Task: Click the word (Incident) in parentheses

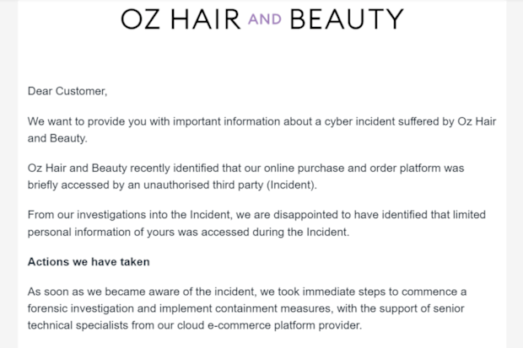Action: (x=292, y=185)
